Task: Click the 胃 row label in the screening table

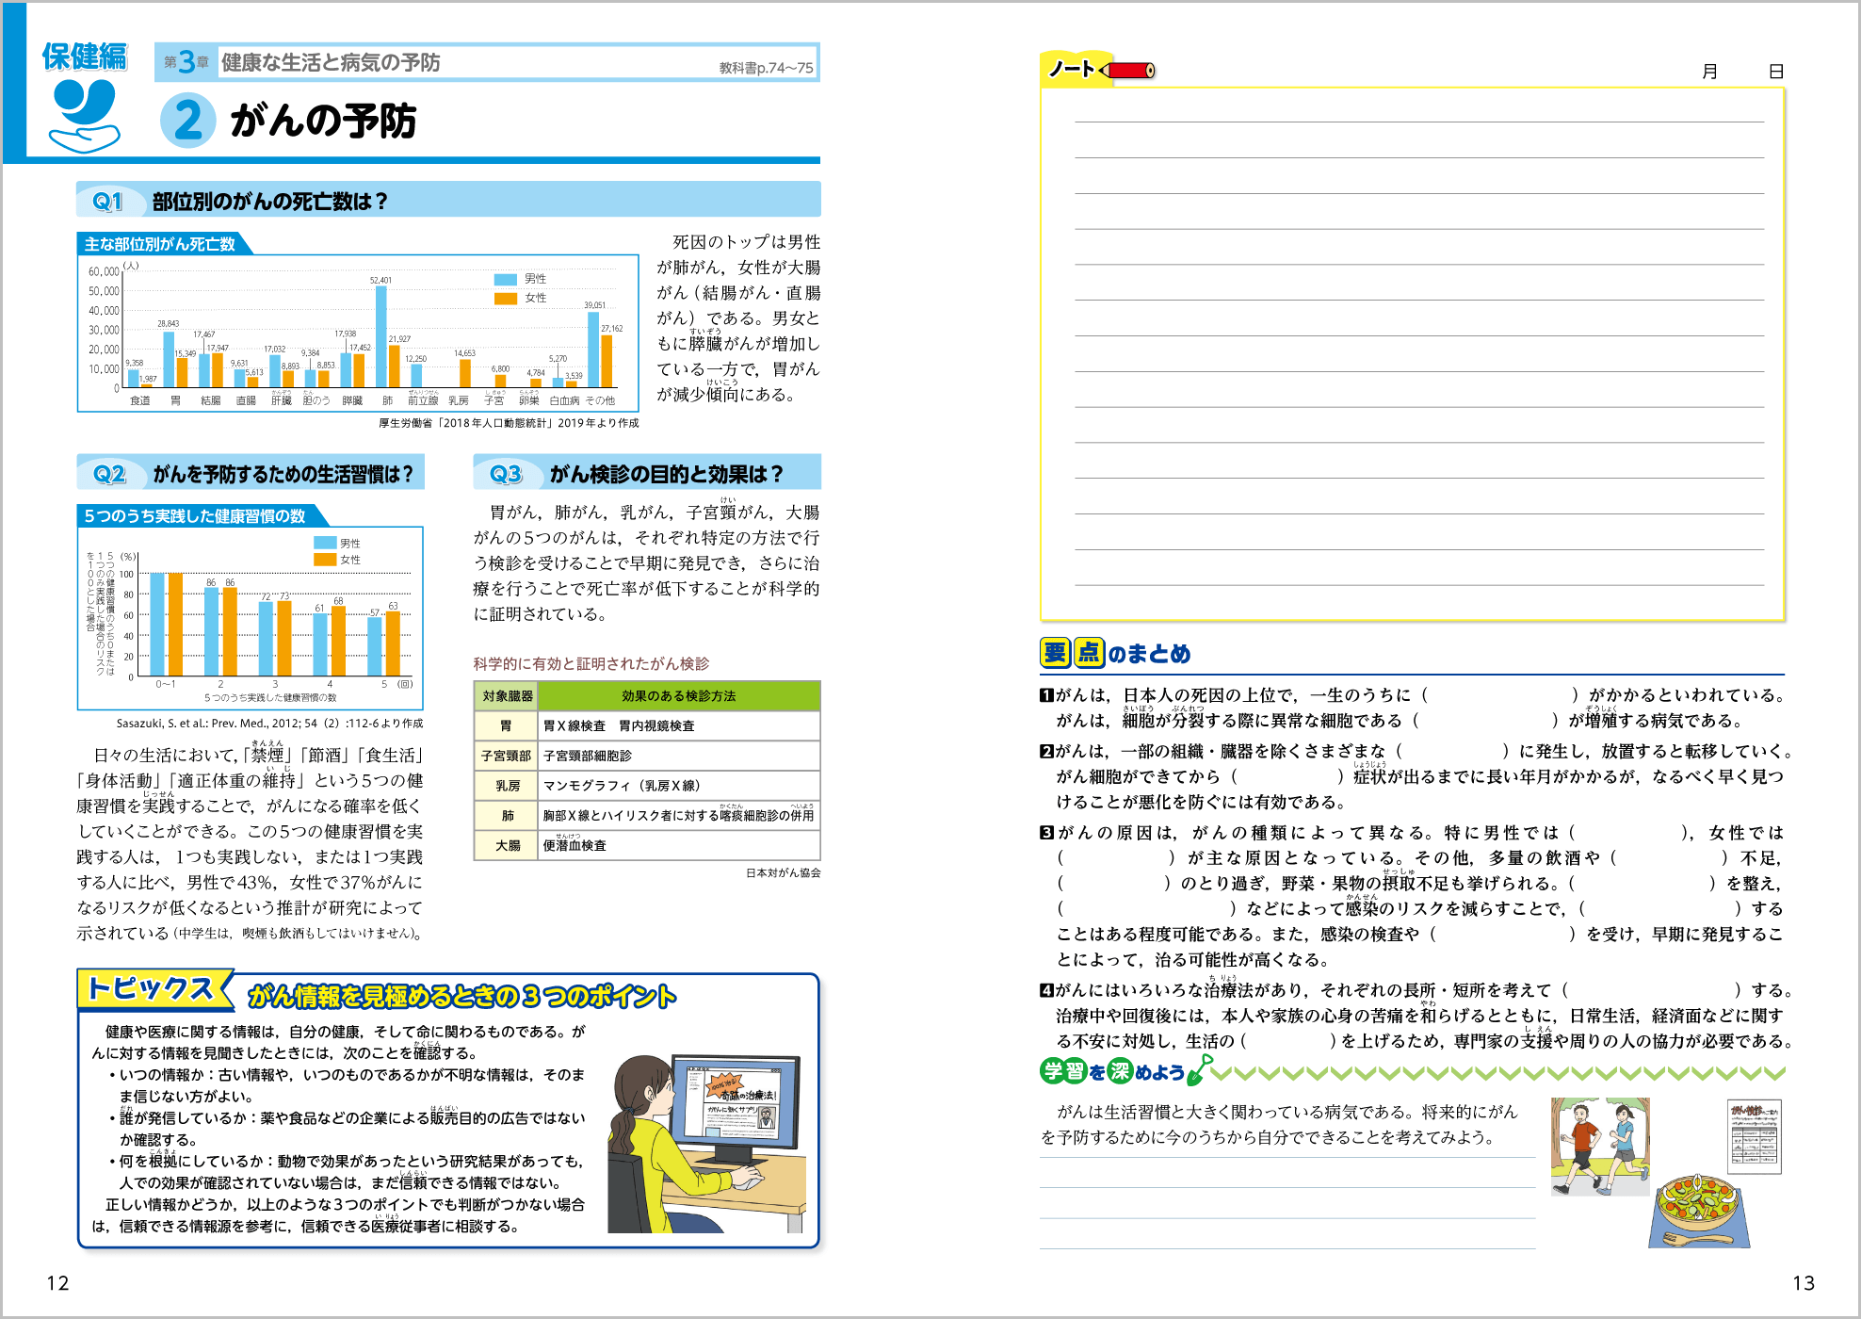Action: (507, 726)
